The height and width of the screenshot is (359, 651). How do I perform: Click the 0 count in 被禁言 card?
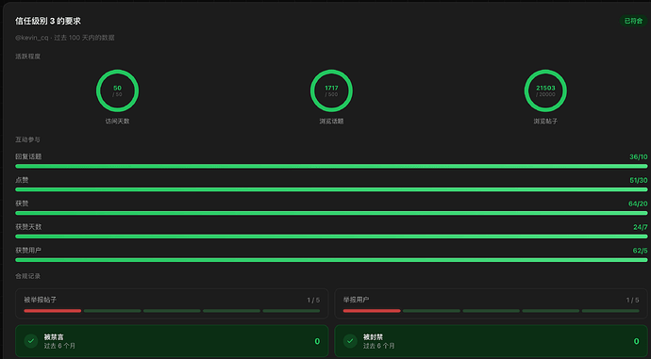pos(317,341)
